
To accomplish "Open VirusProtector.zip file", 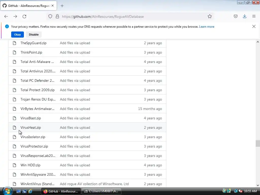I will (34, 146).
